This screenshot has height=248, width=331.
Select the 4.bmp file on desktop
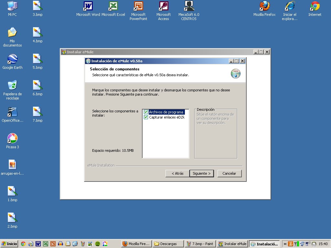tap(37, 35)
